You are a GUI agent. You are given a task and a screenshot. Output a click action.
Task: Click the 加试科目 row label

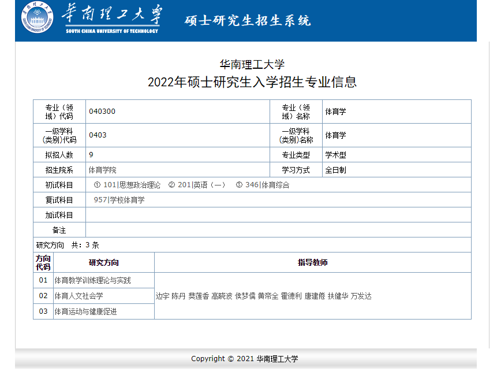tap(59, 215)
